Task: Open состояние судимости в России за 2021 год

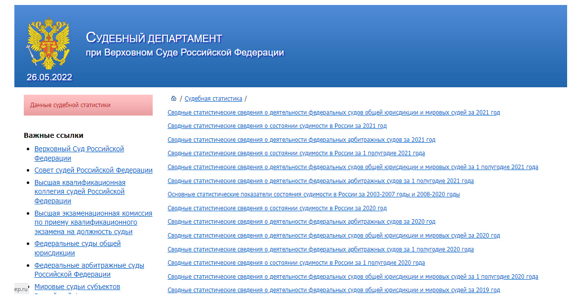Action: point(277,126)
